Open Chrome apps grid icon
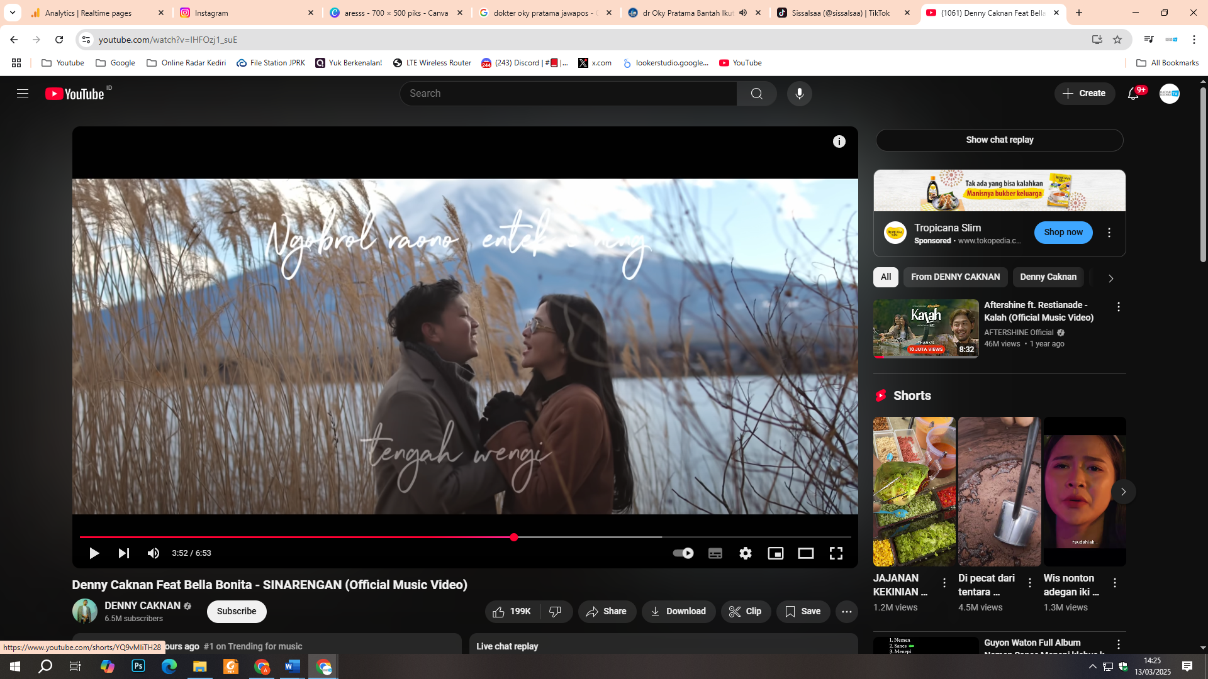This screenshot has height=679, width=1208. pos(16,63)
